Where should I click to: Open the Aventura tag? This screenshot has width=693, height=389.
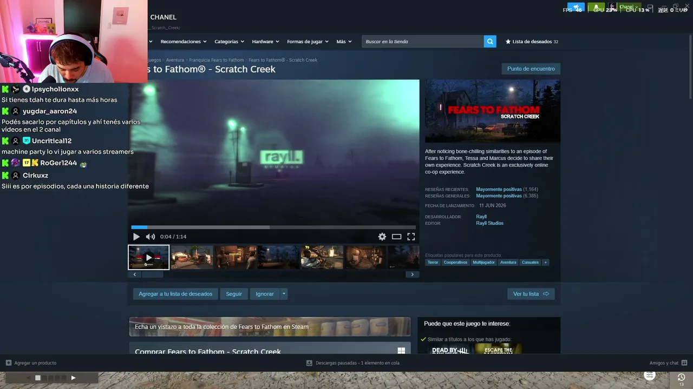coord(508,263)
